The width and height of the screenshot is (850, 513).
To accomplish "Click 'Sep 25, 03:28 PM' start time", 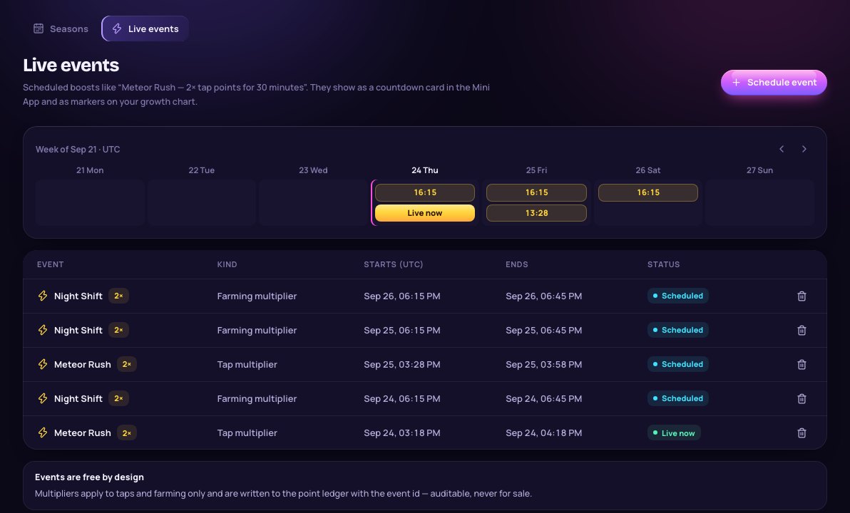I will coord(401,365).
